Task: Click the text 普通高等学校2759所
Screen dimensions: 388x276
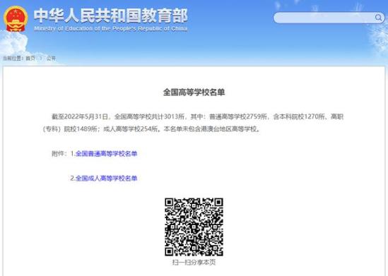Action: click(238, 116)
